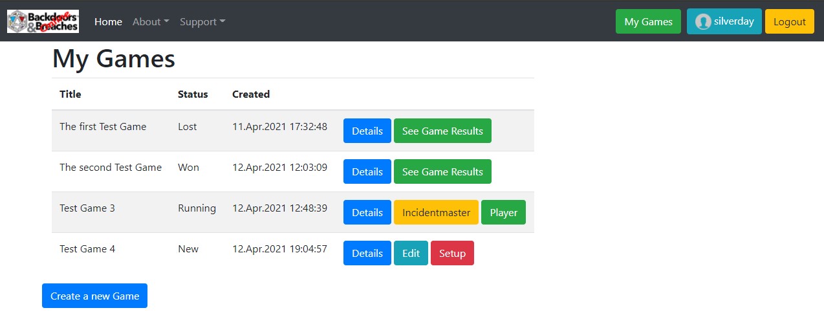Open Details for The second Test Game
This screenshot has height=330, width=824.
tap(367, 171)
